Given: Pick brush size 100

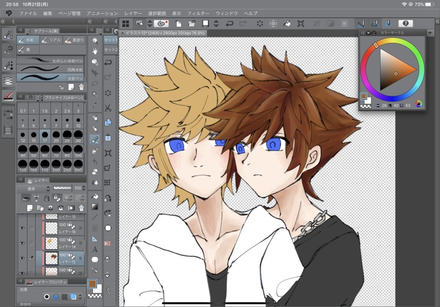Looking at the screenshot, I should [x=78, y=151].
